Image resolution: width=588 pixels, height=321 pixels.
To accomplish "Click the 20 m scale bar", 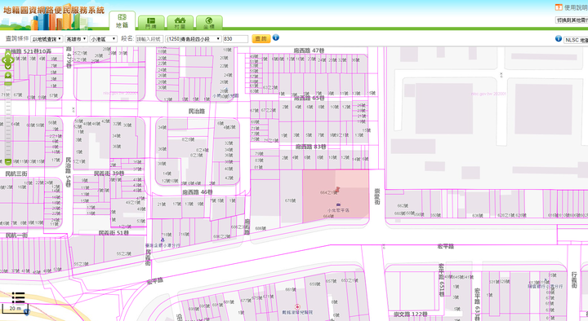I will click(15, 309).
